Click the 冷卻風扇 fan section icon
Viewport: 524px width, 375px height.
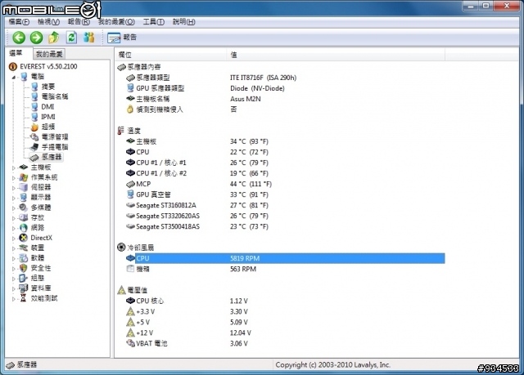click(121, 248)
